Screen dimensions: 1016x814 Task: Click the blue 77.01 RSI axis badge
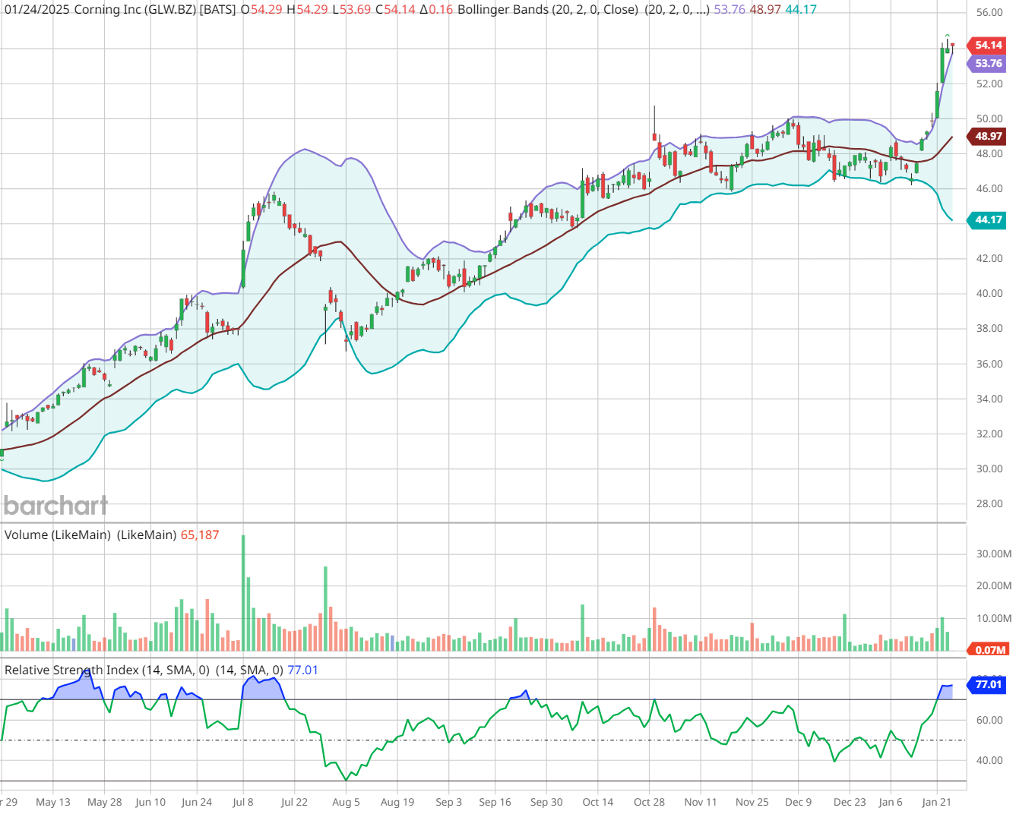pyautogui.click(x=987, y=685)
